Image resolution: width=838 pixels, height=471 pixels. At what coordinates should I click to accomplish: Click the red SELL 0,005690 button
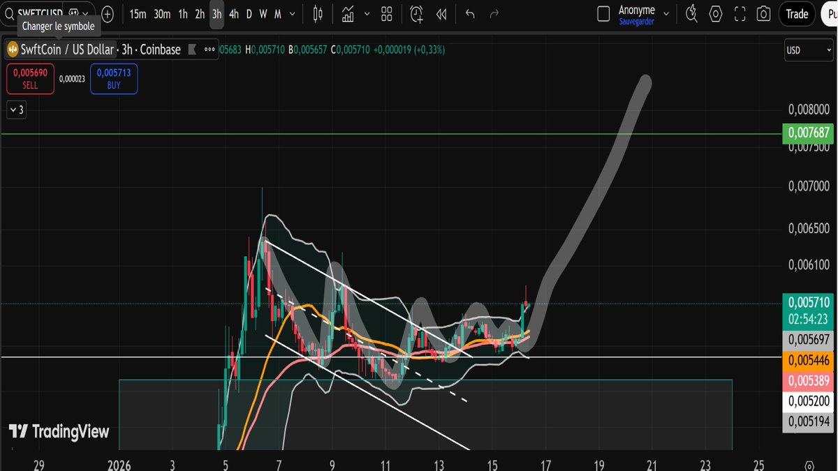coord(30,79)
